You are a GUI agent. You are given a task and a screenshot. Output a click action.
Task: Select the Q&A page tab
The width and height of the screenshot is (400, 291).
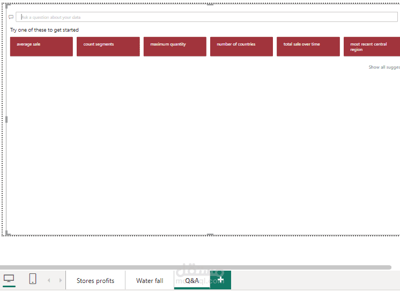[x=192, y=280]
